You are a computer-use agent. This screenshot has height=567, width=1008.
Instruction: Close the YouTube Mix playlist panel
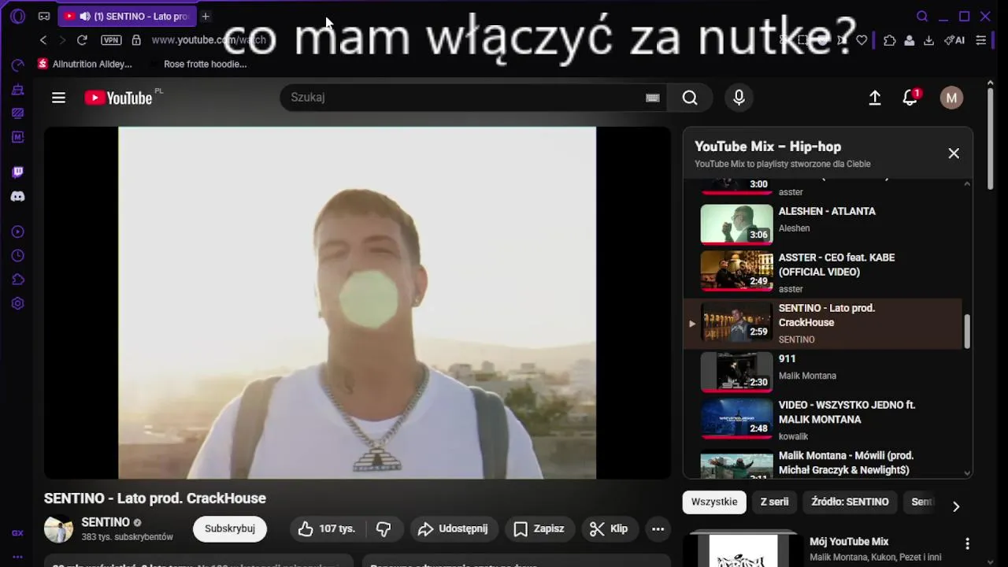tap(954, 154)
